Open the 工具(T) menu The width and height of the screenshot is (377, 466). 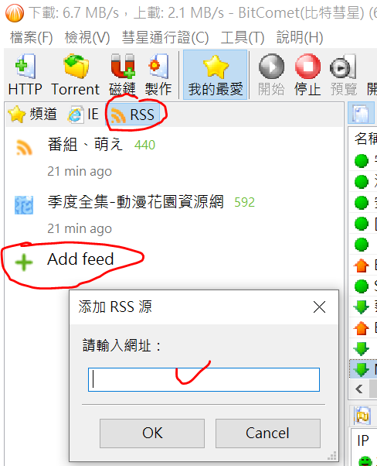(243, 37)
